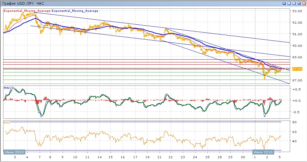This screenshot has height=162, width=307.
Task: Maximize the chart window
Action: [x=299, y=3]
